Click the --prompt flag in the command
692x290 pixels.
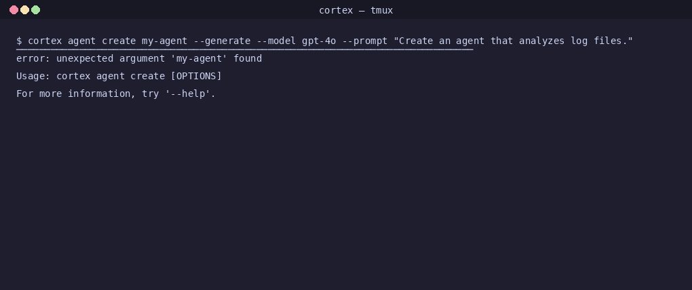point(364,41)
